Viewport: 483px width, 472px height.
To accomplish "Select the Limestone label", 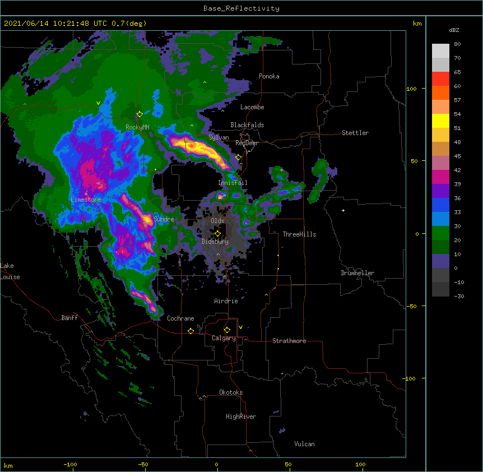I will point(86,200).
